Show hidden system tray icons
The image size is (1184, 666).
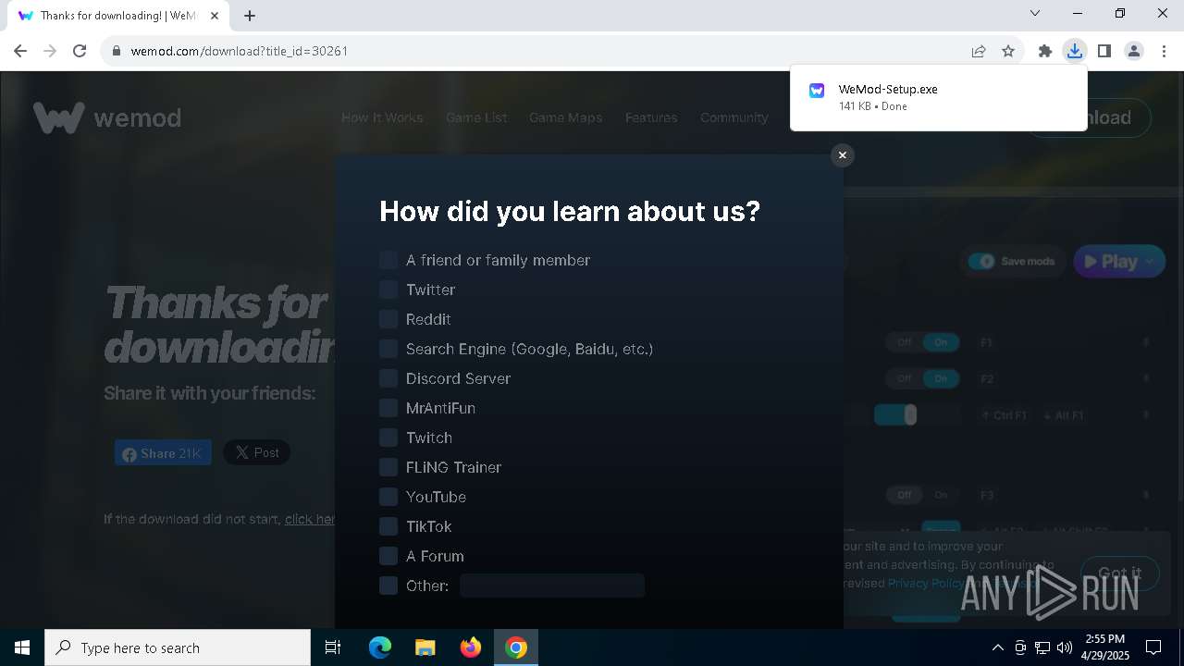[x=997, y=647]
